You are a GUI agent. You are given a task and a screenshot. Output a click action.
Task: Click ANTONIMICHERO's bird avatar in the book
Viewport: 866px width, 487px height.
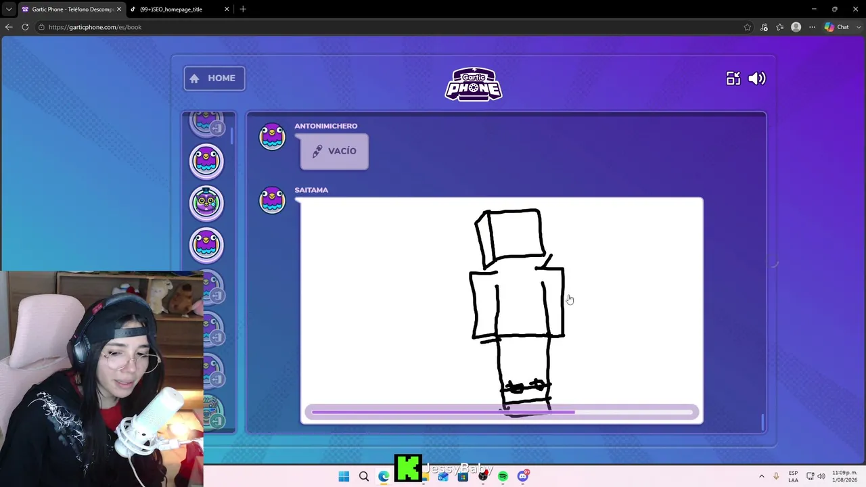coord(273,137)
